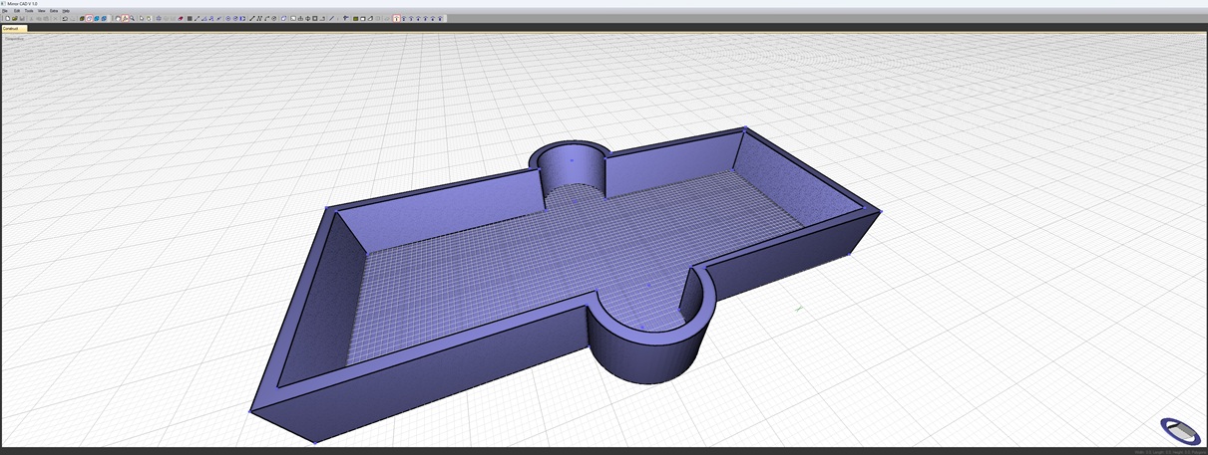This screenshot has width=1208, height=455.
Task: Toggle the highlighted red-outlined up-arrow button
Action: click(x=396, y=19)
